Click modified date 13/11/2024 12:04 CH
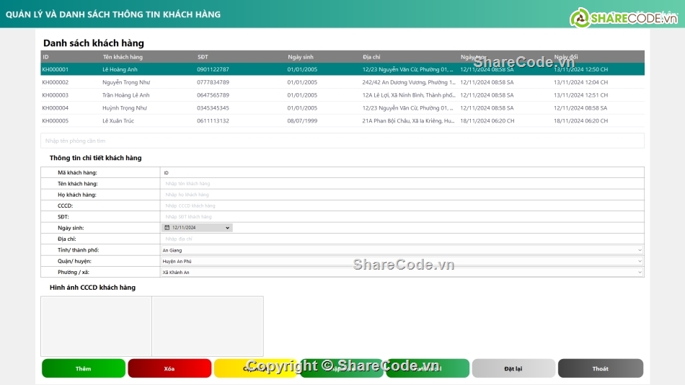This screenshot has width=685, height=385. [580, 82]
